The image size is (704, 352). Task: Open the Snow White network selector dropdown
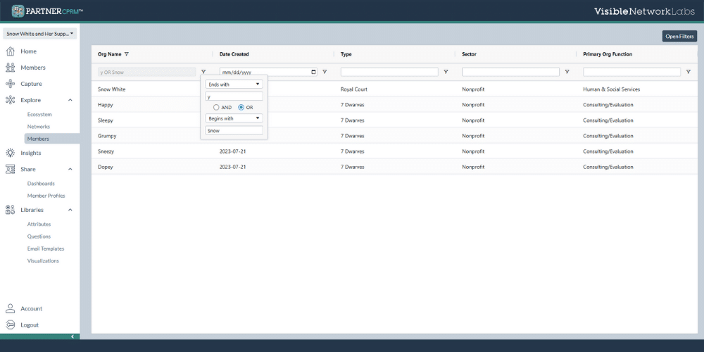40,34
